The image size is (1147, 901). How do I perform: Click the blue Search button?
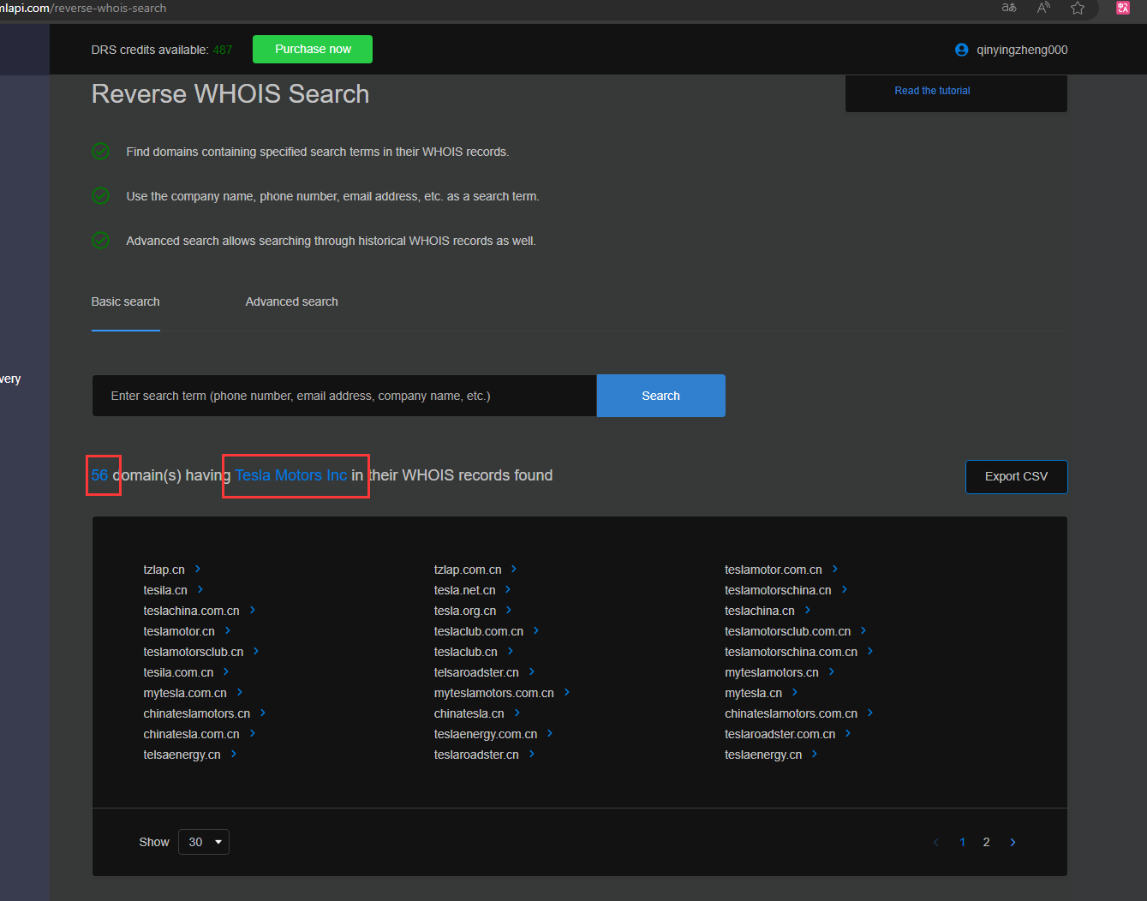[660, 396]
